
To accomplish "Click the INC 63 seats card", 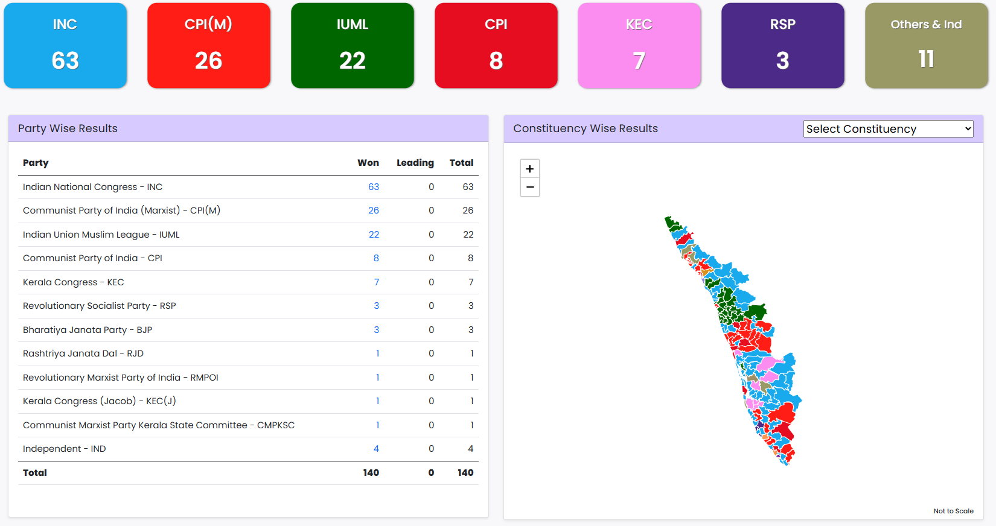I will [65, 45].
